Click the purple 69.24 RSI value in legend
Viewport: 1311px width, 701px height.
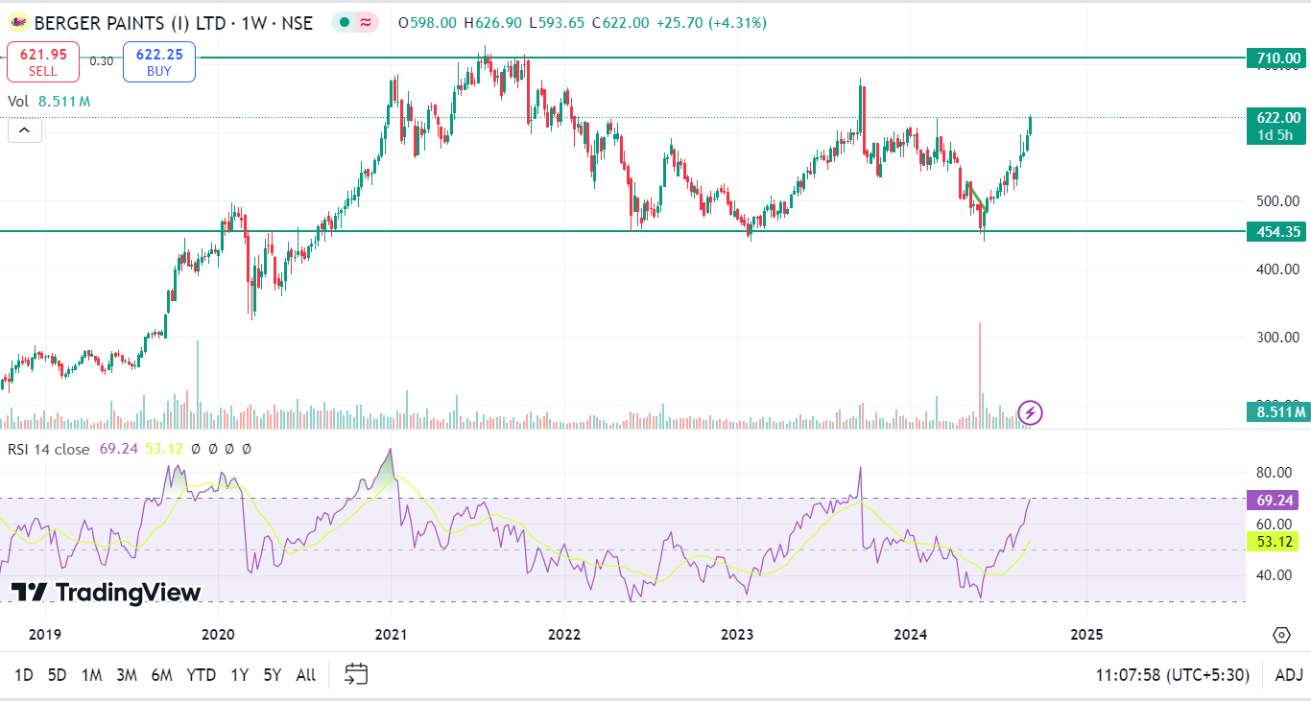tap(119, 449)
